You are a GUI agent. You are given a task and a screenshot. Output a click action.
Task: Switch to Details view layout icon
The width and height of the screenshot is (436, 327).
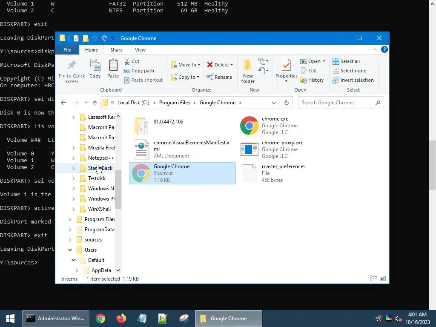pos(373,278)
